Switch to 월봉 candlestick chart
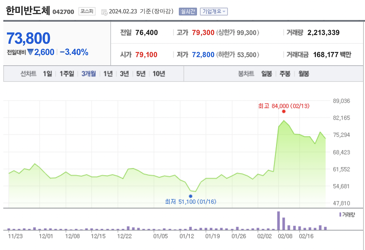 304,74
